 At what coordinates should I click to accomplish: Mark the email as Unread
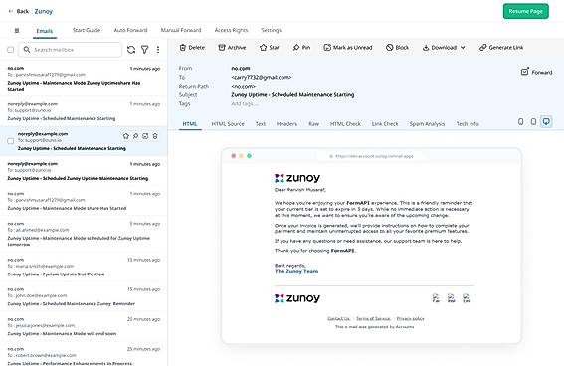click(x=348, y=47)
